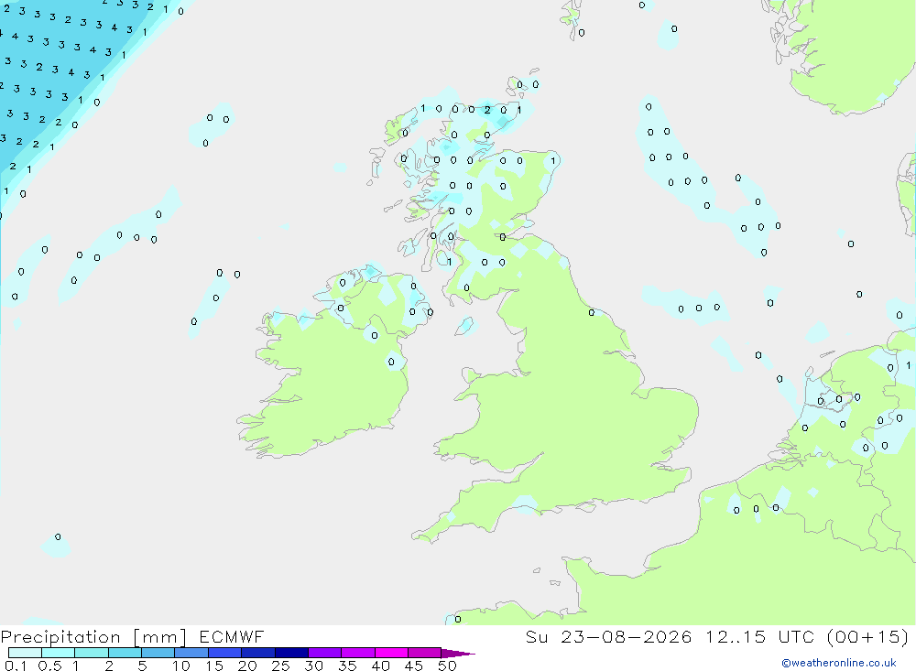Click the (00+15) forecast step label
916x671 pixels.
pyautogui.click(x=868, y=636)
